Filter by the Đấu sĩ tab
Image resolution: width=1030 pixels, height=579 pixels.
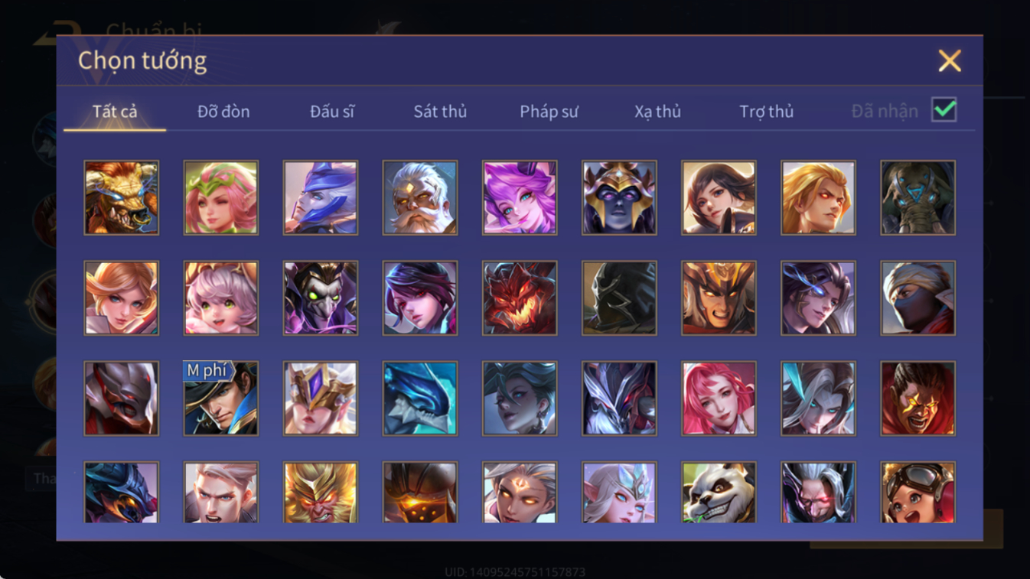332,112
